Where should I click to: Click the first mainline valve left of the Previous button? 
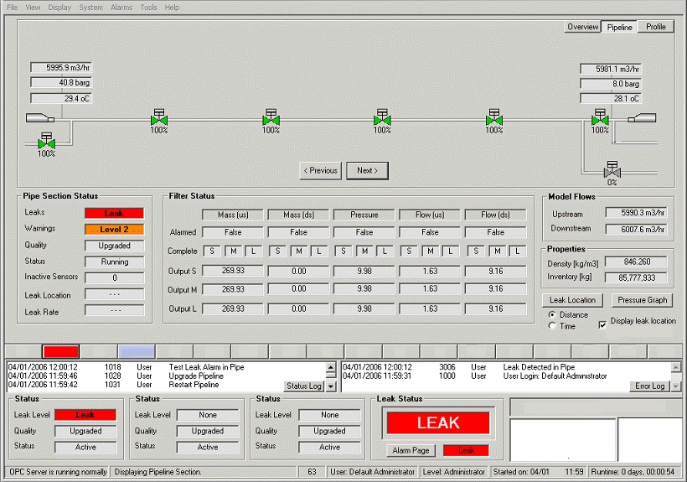click(271, 120)
